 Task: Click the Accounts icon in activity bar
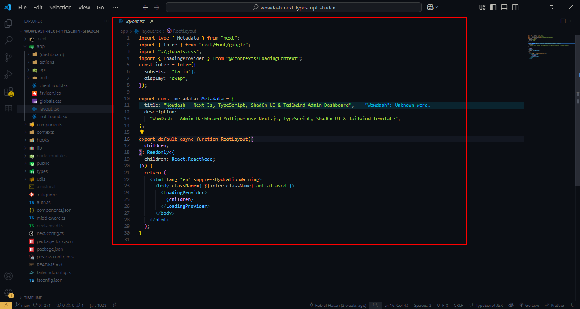tap(8, 275)
